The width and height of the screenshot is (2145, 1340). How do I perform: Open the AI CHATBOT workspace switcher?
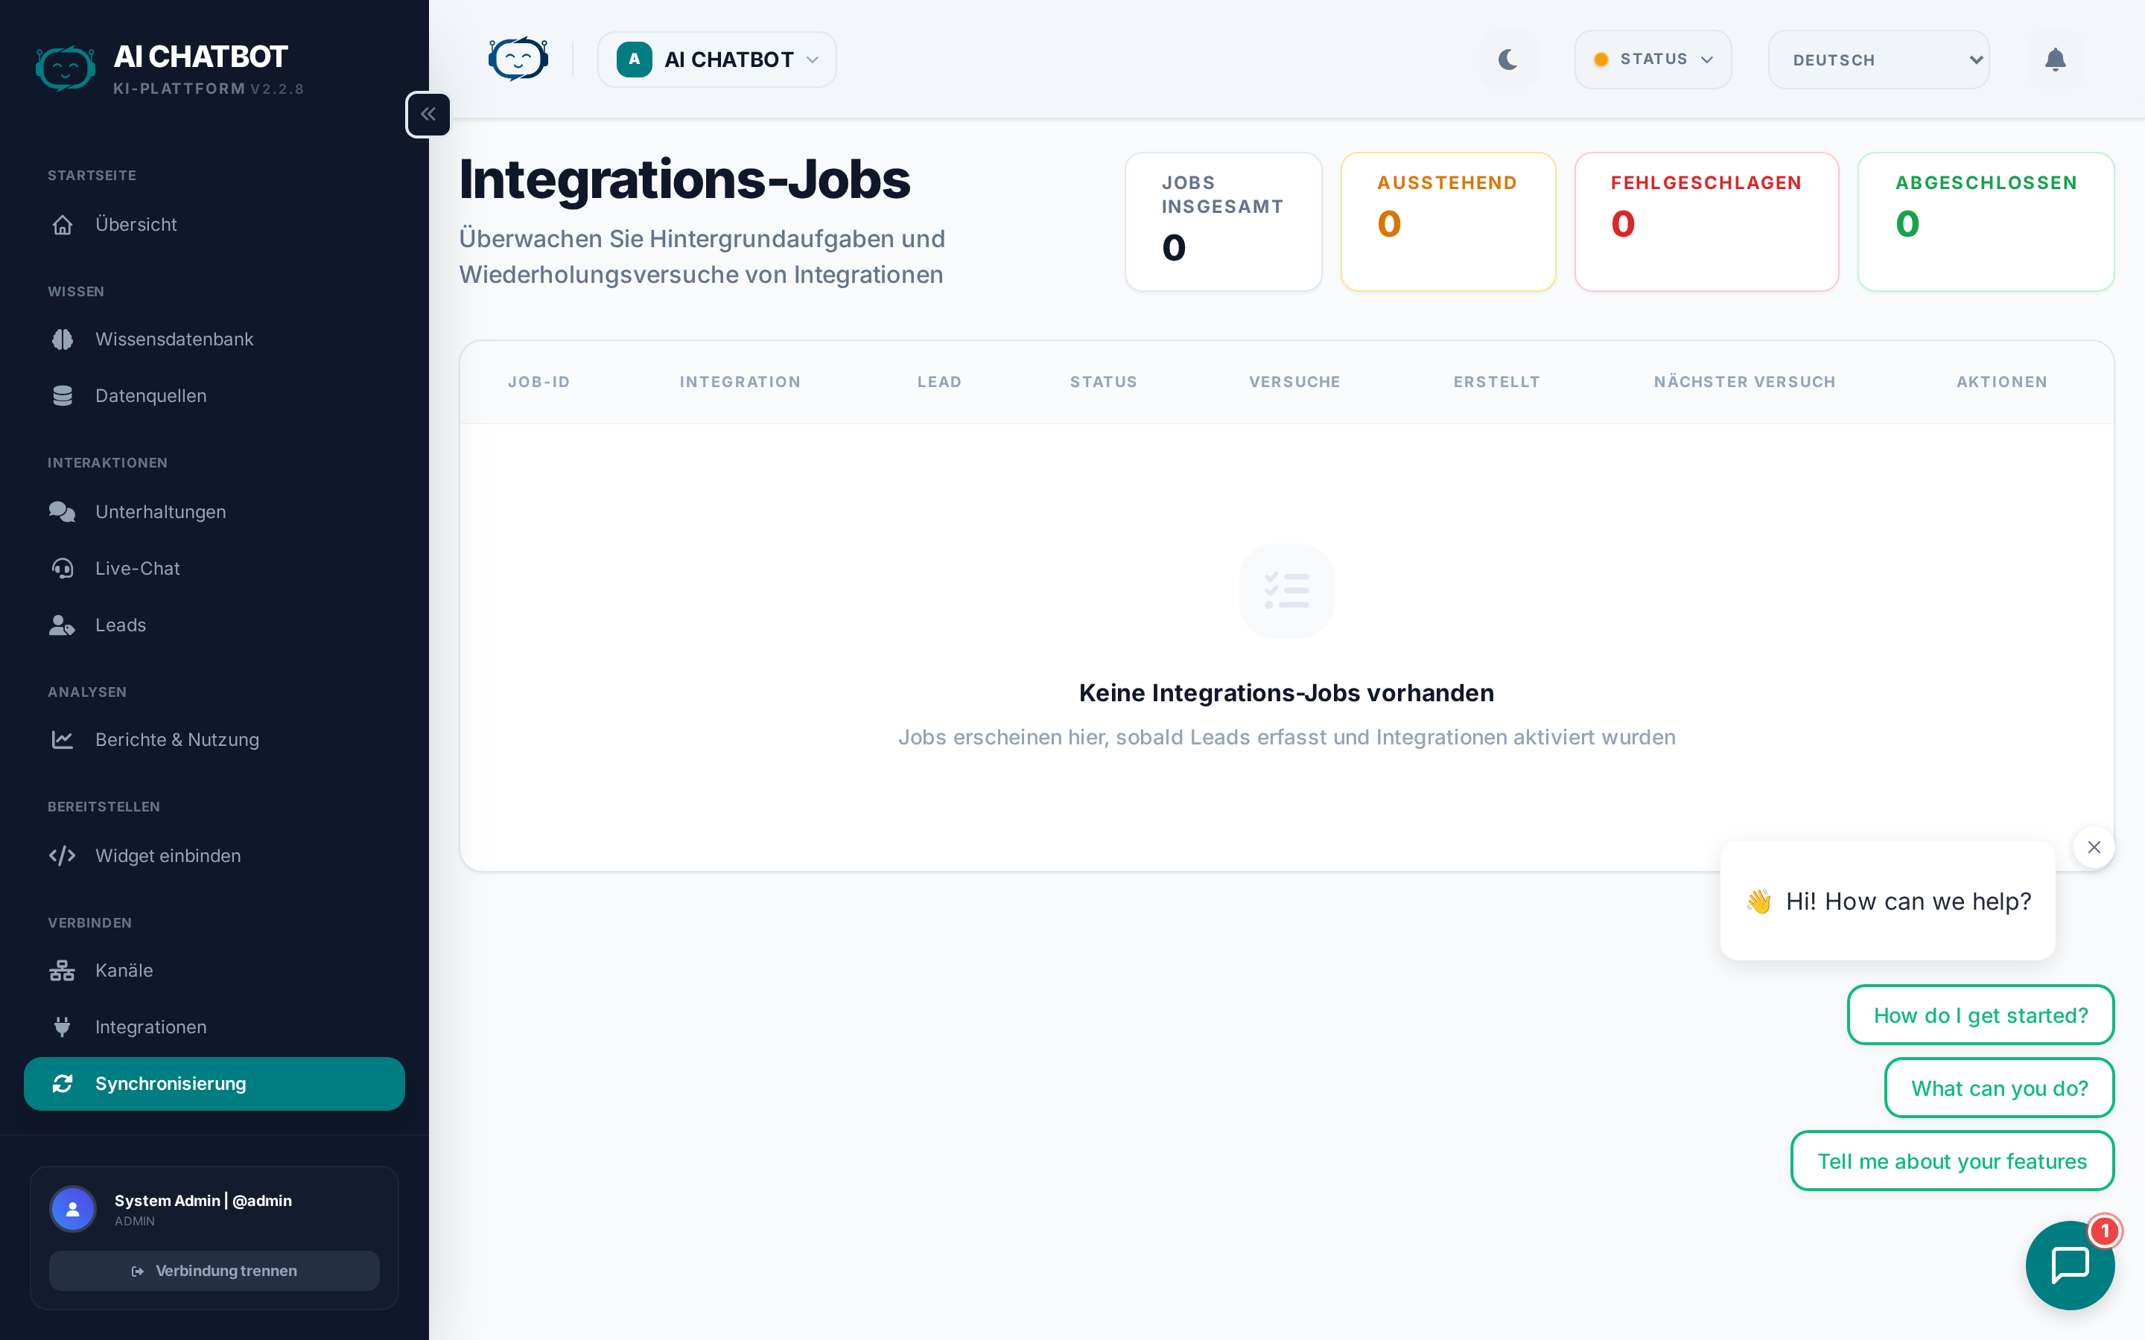coord(716,60)
